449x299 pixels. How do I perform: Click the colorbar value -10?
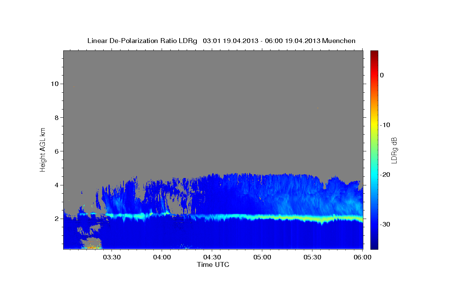point(385,125)
